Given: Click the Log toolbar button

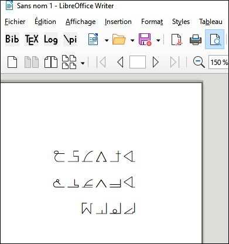Looking at the screenshot, I should 51,39.
